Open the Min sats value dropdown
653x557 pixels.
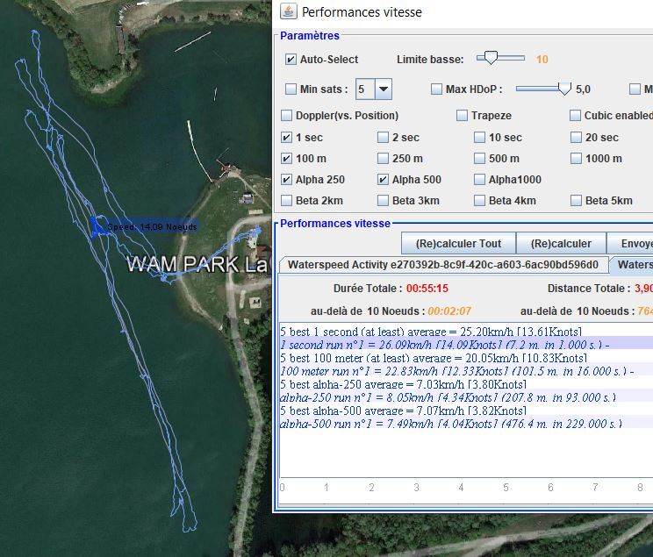(384, 89)
